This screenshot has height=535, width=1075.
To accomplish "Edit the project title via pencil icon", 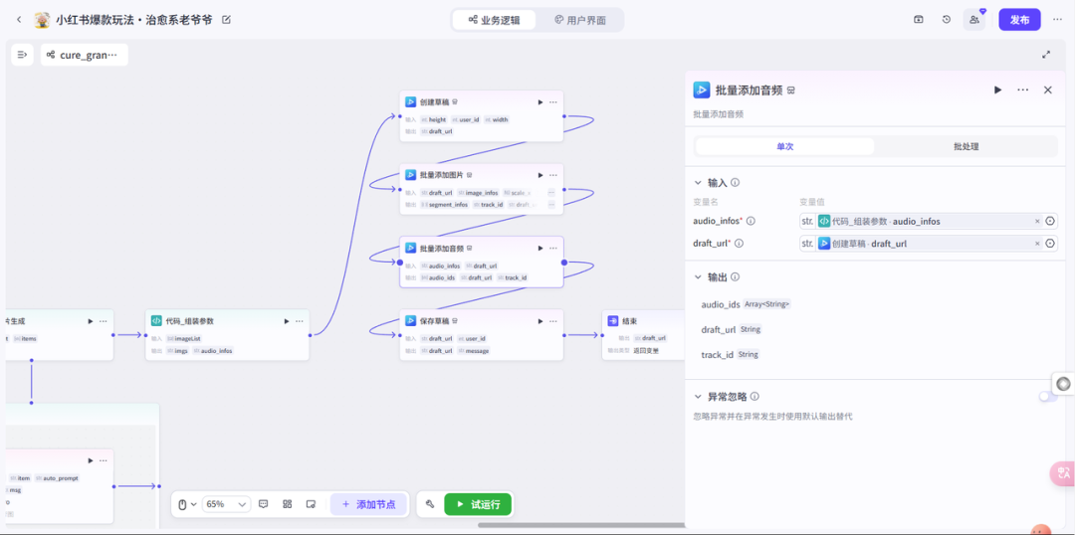I will tap(227, 20).
